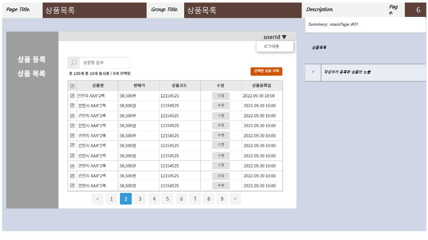The height and width of the screenshot is (240, 428).
Task: Click product name 건전지 AAA*2팩 in first row
Action: [x=91, y=96]
